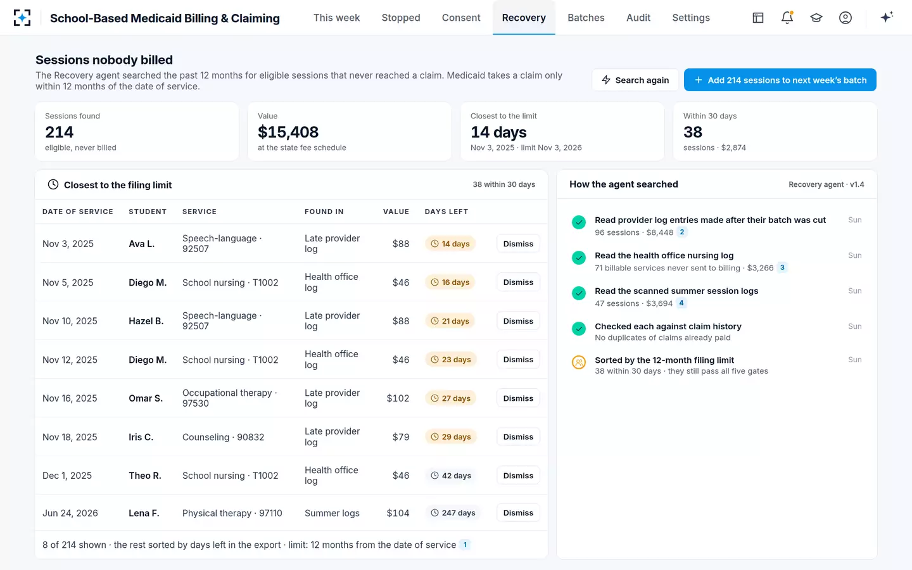Open the AI sparkle assistant icon
The image size is (912, 570).
887,17
